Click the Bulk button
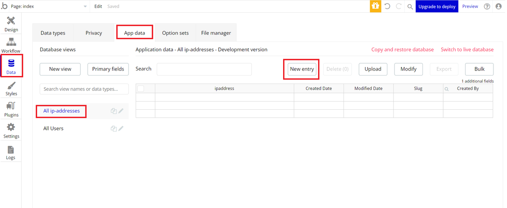The width and height of the screenshot is (507, 208). pos(480,69)
